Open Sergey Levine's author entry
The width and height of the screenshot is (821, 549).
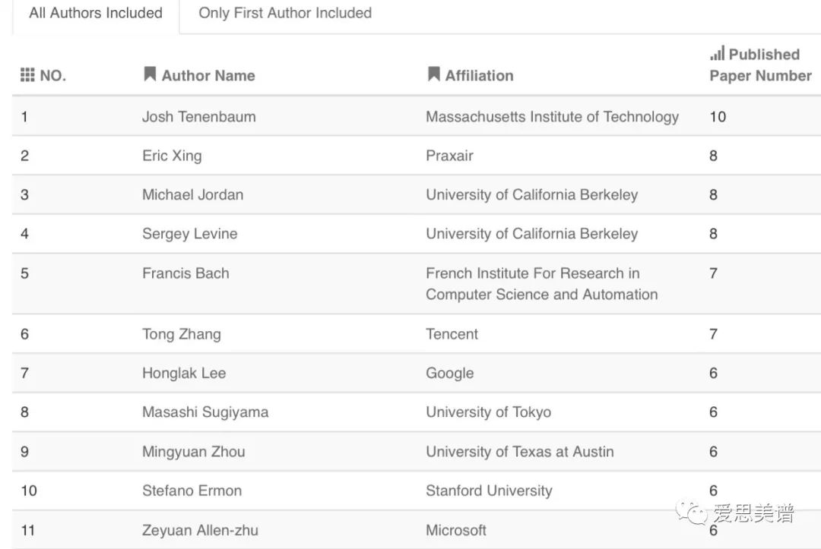190,234
